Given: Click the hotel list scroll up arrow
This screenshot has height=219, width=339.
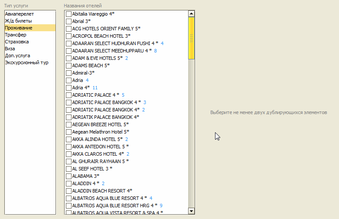Looking at the screenshot, I should (x=191, y=13).
